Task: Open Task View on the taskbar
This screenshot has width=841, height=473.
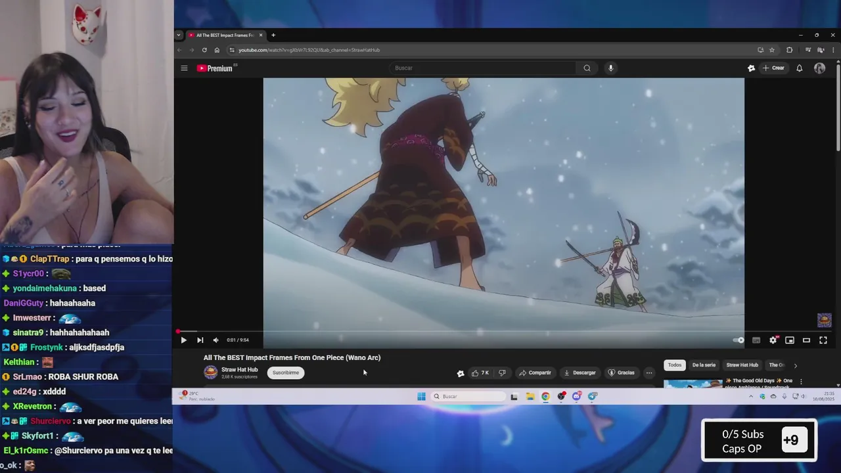Action: (514, 396)
